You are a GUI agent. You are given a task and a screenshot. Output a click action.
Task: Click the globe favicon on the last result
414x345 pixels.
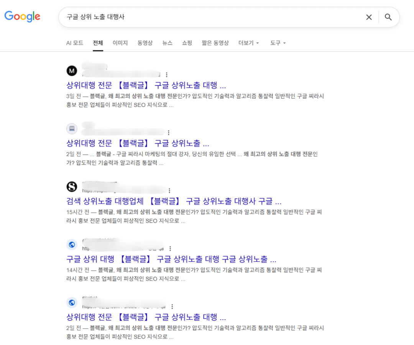72,302
